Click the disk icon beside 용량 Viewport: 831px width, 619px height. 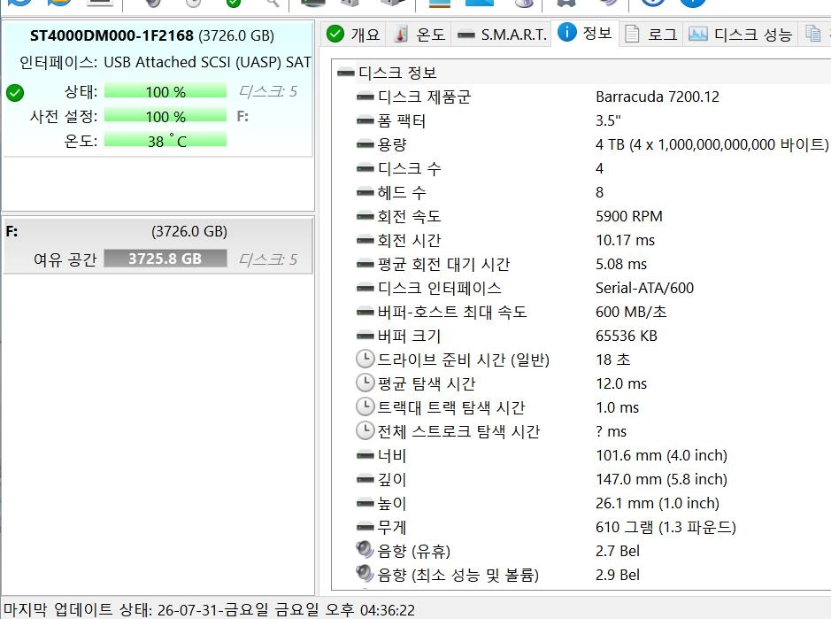pyautogui.click(x=365, y=145)
